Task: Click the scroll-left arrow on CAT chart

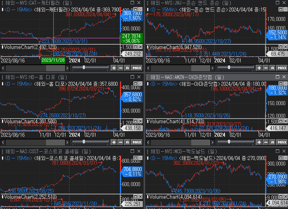Action: 3,68
